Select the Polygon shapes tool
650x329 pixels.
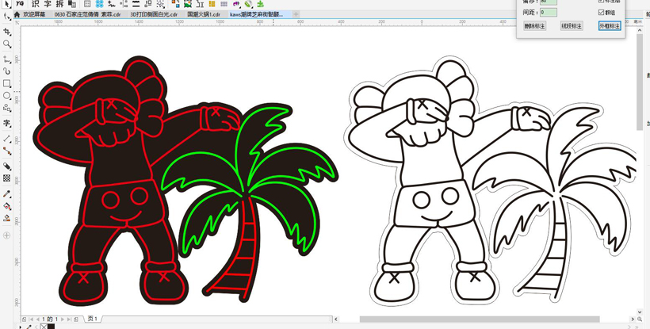[x=6, y=108]
